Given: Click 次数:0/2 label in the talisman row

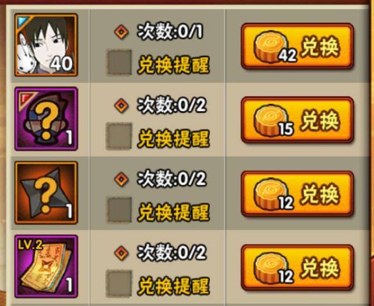Looking at the screenshot, I should point(172,252).
